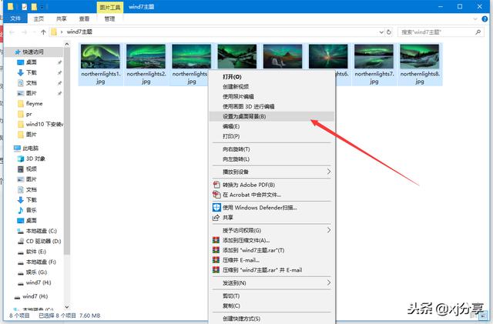Switch to the 共享 ribbon tab
The width and height of the screenshot is (493, 324).
click(62, 19)
